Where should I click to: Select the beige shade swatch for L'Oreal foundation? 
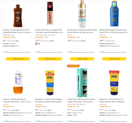pyautogui.click(x=36, y=44)
